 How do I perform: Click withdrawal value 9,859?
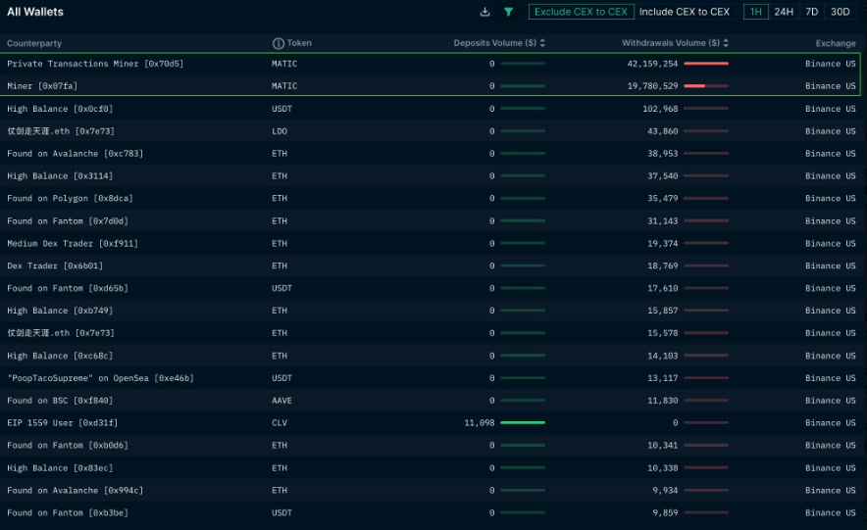[x=665, y=512]
